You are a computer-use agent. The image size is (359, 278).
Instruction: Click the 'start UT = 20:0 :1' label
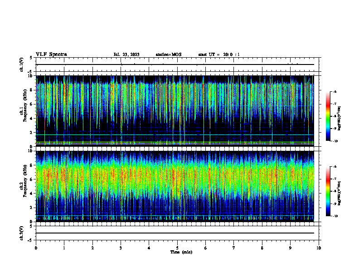[x=219, y=55]
